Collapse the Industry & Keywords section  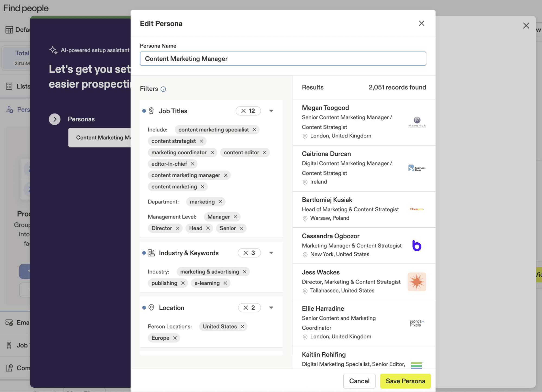click(271, 253)
